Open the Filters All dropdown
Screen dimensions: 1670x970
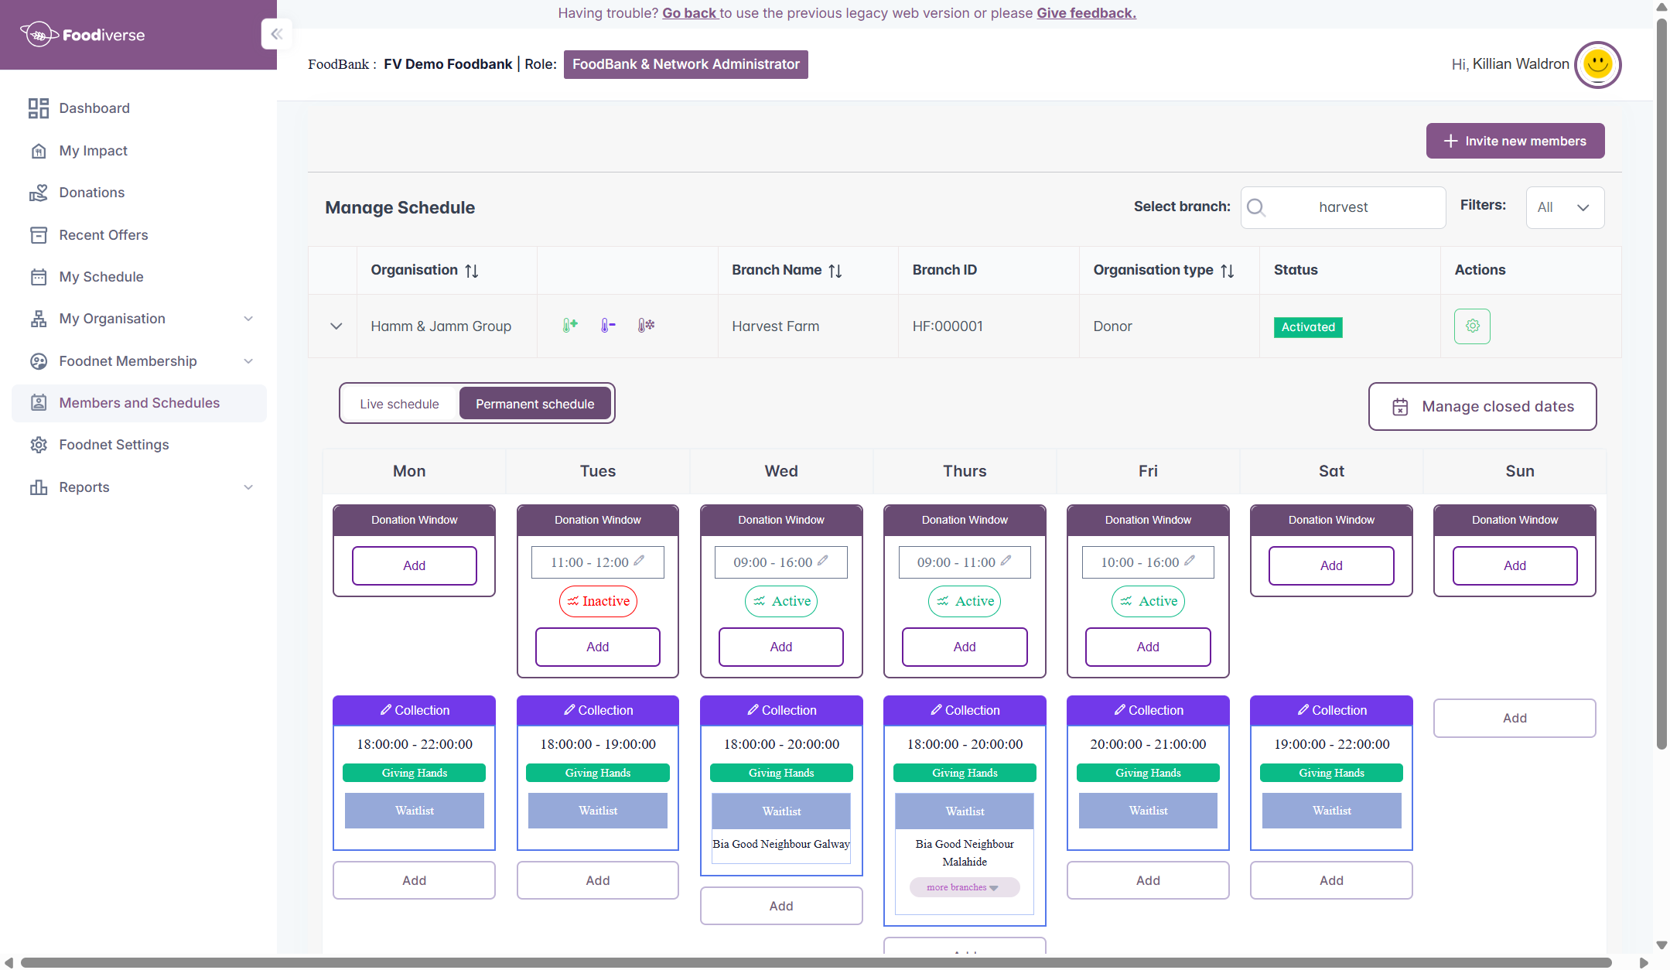1564,207
